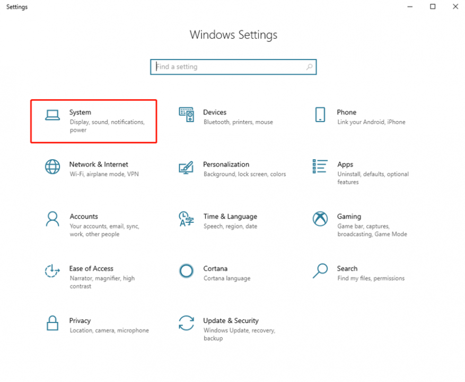This screenshot has height=382, width=465.
Task: Close the Settings window
Action: pyautogui.click(x=455, y=6)
